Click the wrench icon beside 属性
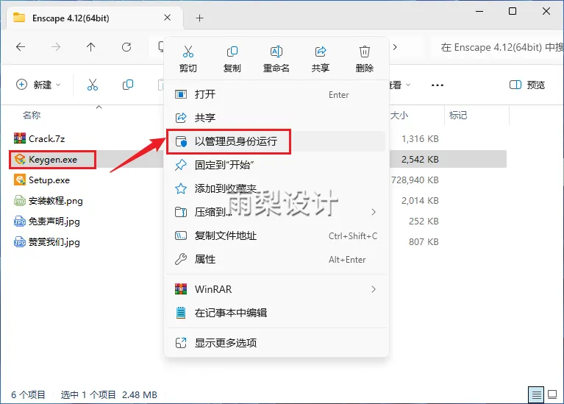This screenshot has height=404, width=564. coord(181,259)
